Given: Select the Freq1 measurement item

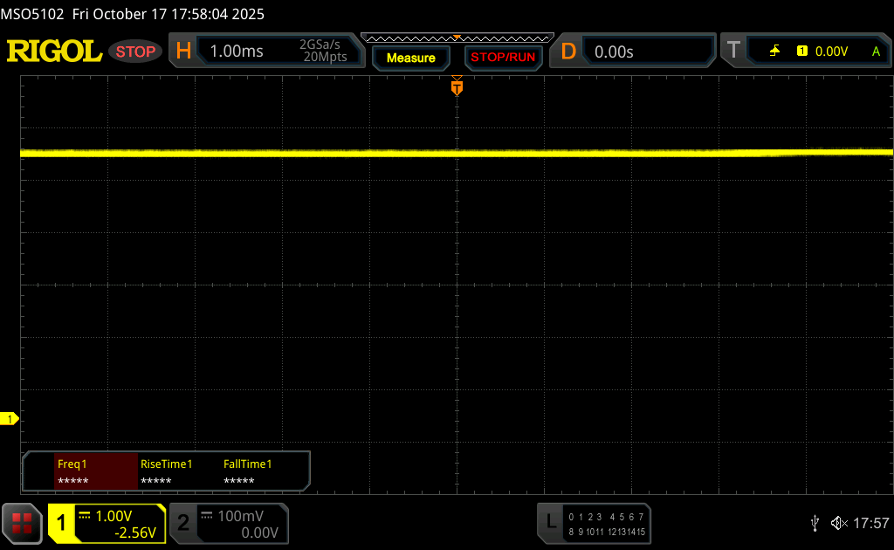Looking at the screenshot, I should point(94,471).
